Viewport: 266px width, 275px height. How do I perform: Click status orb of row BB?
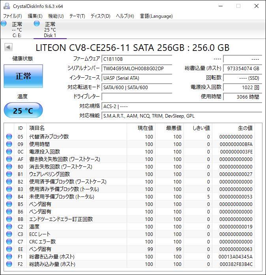click(9, 219)
